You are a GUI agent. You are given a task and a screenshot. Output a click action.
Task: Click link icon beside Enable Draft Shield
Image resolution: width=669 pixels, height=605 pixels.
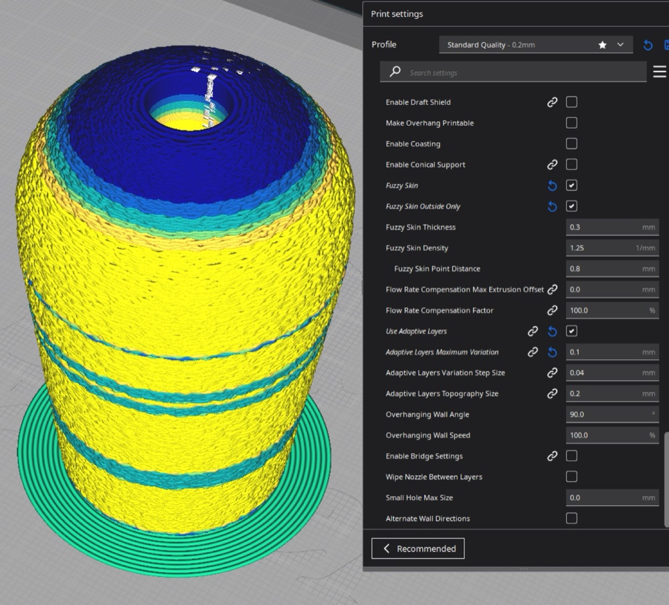pos(552,102)
